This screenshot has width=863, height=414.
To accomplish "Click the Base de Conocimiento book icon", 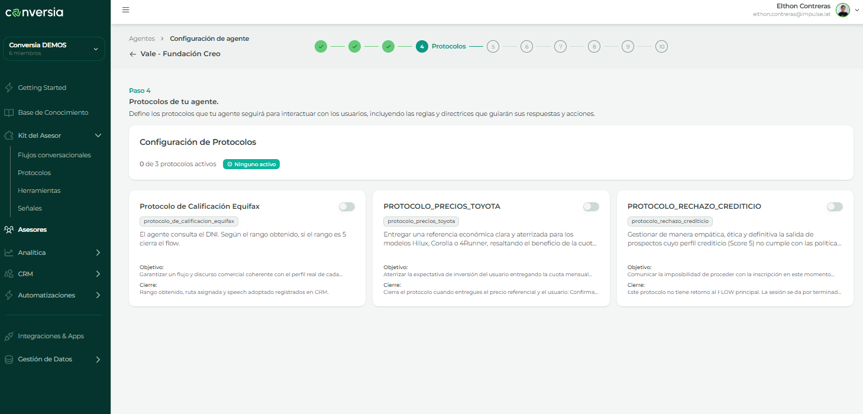I will 9,112.
